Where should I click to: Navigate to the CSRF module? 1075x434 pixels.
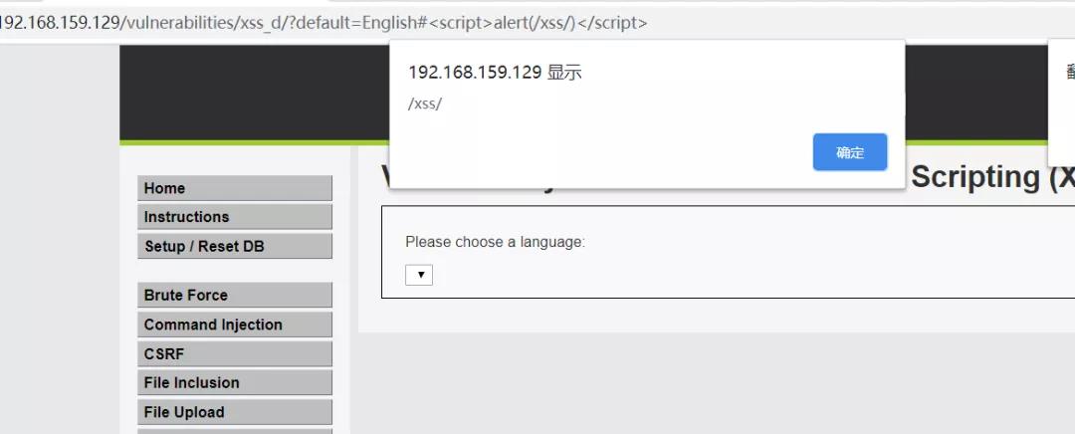coord(235,353)
